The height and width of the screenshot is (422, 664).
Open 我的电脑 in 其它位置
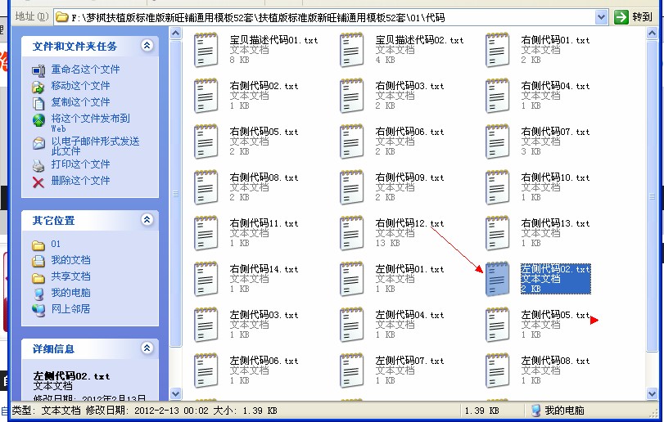[x=70, y=293]
